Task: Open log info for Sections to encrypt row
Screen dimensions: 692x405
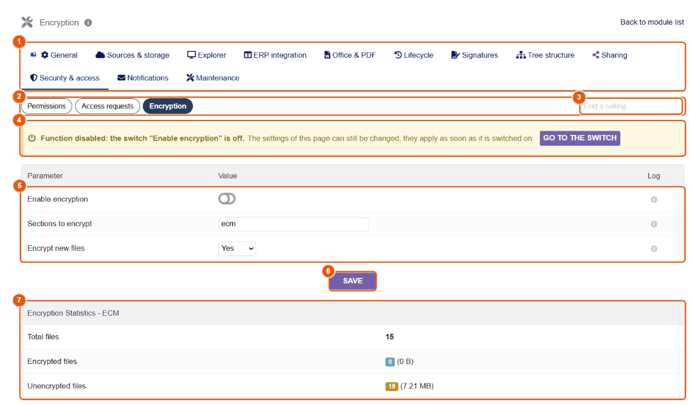Action: (654, 224)
